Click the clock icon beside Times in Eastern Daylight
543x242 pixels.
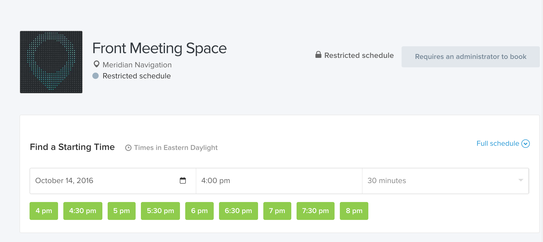[x=128, y=148]
